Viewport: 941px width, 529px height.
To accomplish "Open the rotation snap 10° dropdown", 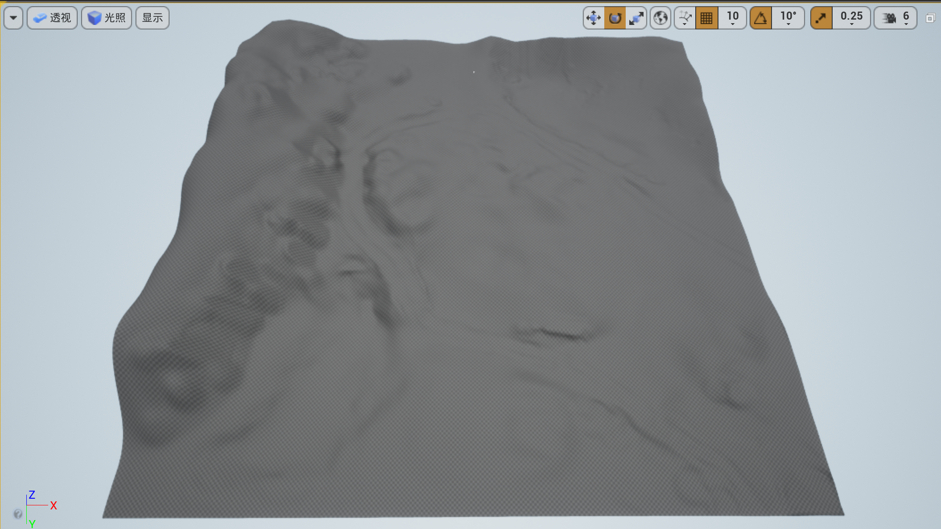I will pos(788,18).
